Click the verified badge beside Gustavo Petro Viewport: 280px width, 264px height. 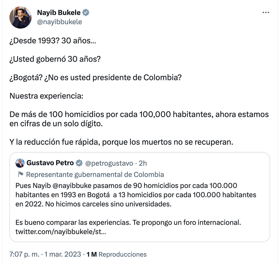(x=79, y=163)
